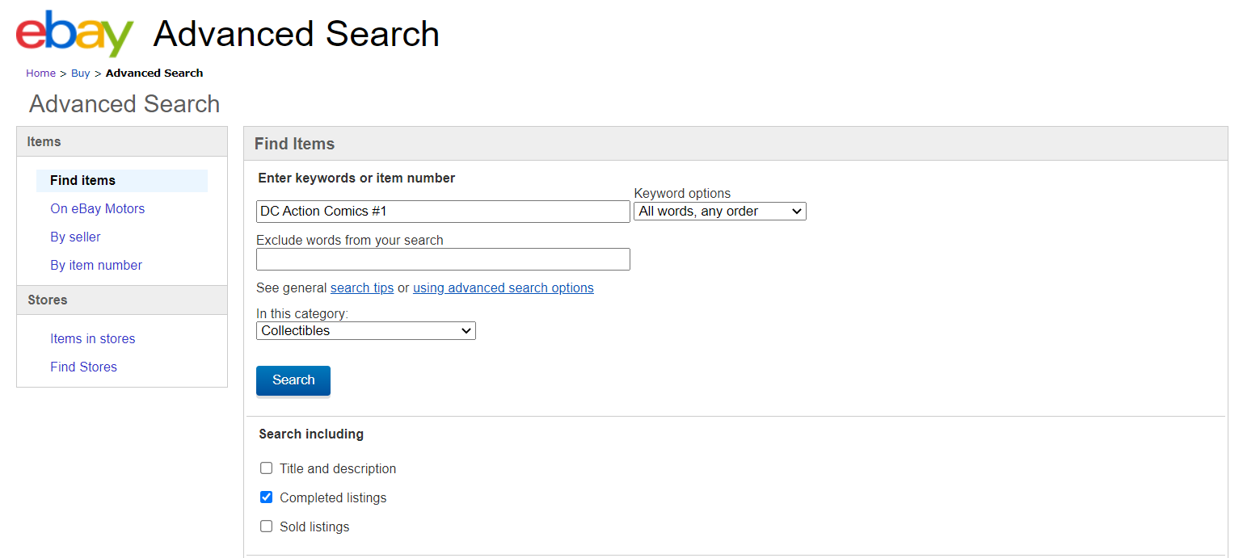
Task: Click the Exclude words input field
Action: [x=443, y=259]
